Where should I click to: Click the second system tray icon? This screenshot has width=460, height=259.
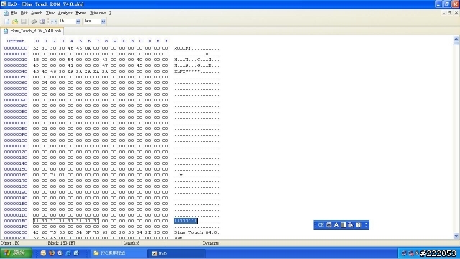pyautogui.click(x=410, y=253)
